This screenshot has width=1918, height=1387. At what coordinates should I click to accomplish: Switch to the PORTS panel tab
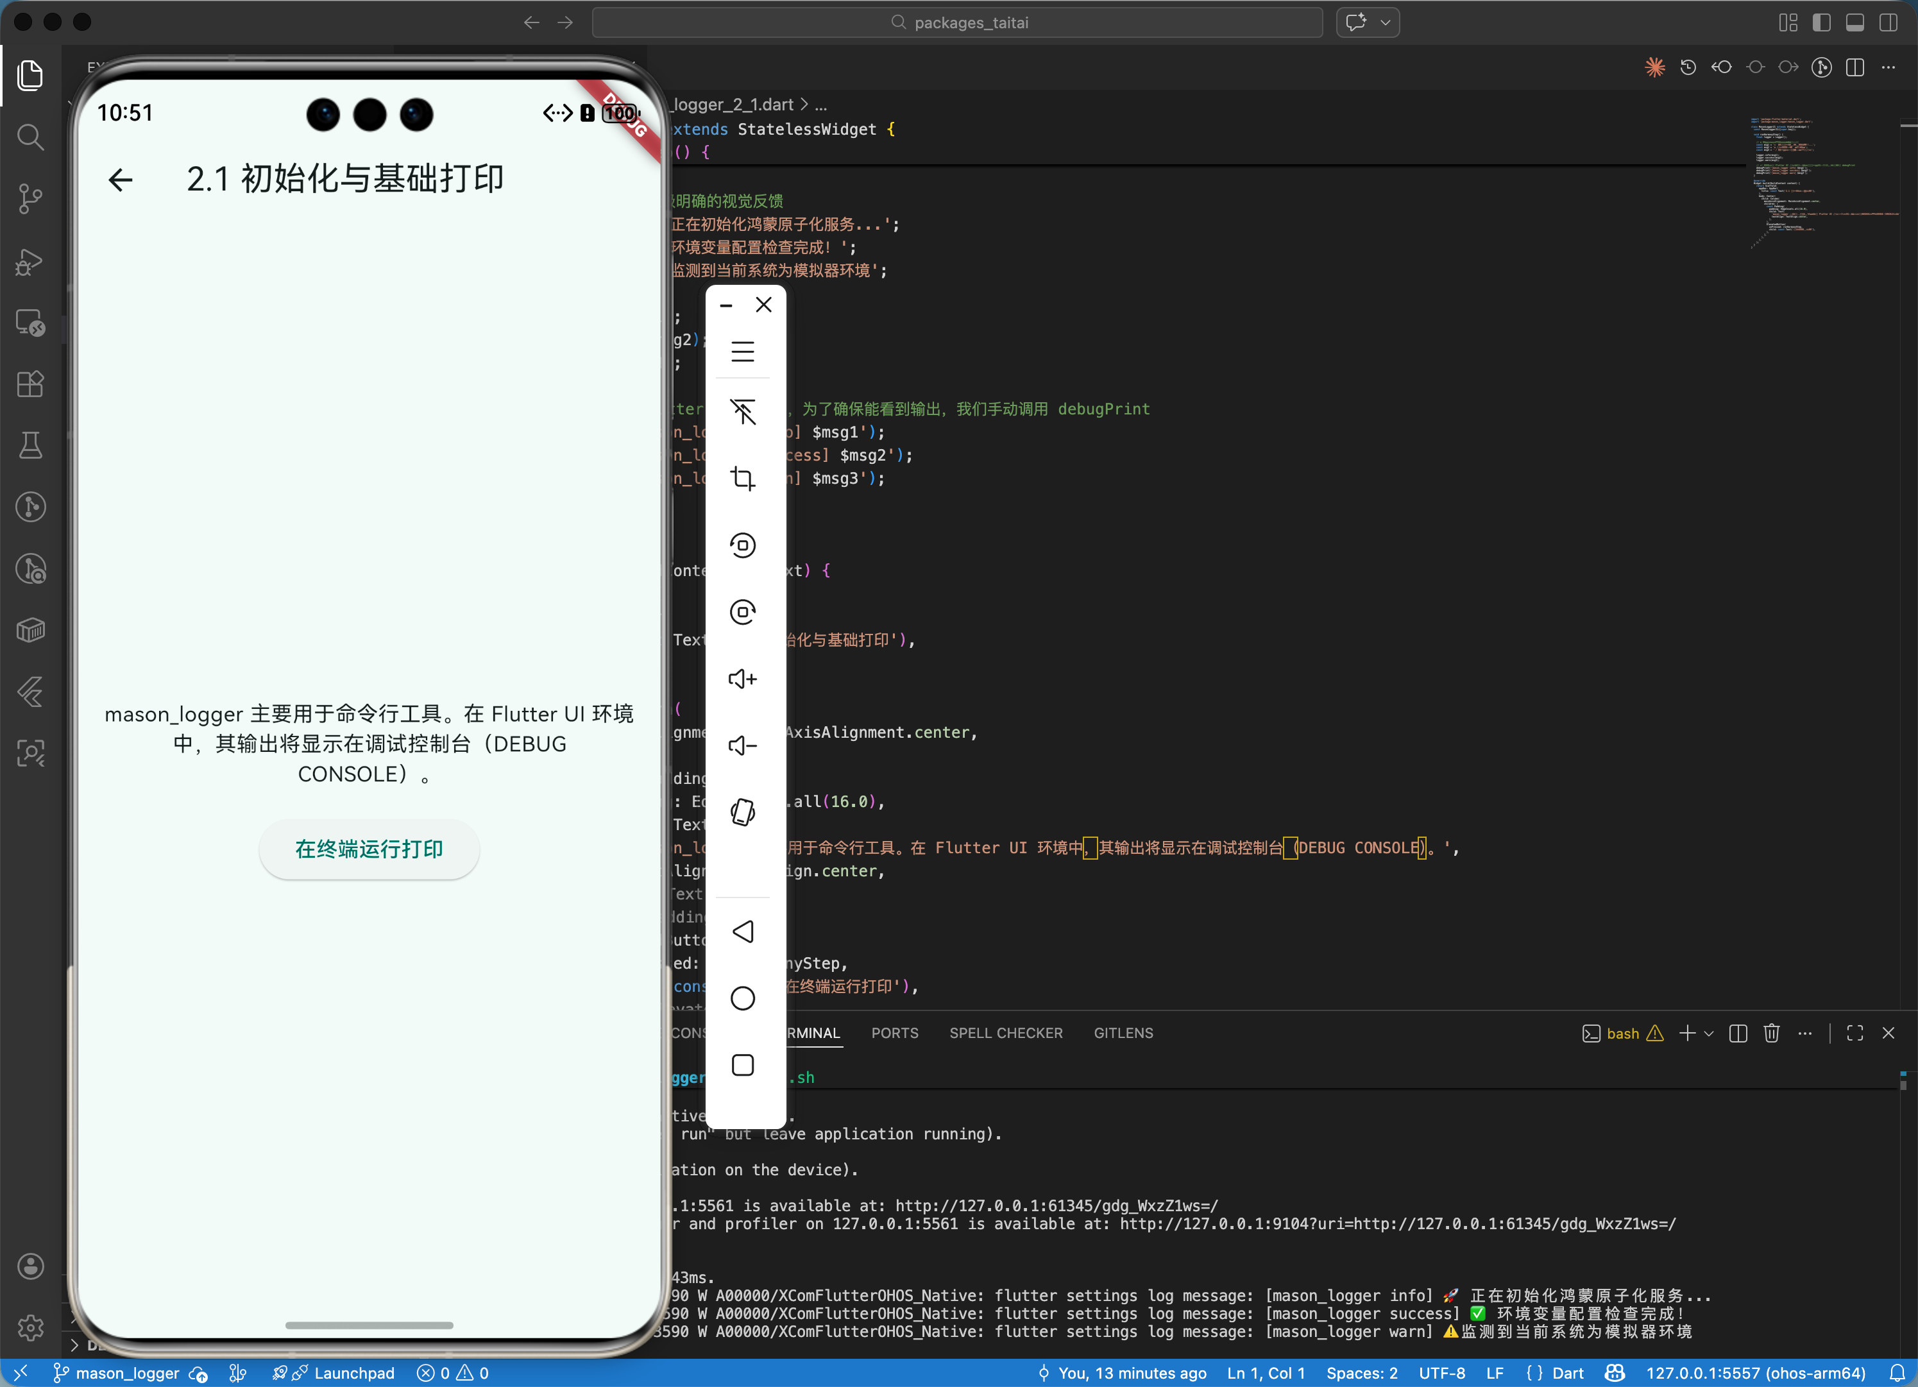pyautogui.click(x=894, y=1034)
